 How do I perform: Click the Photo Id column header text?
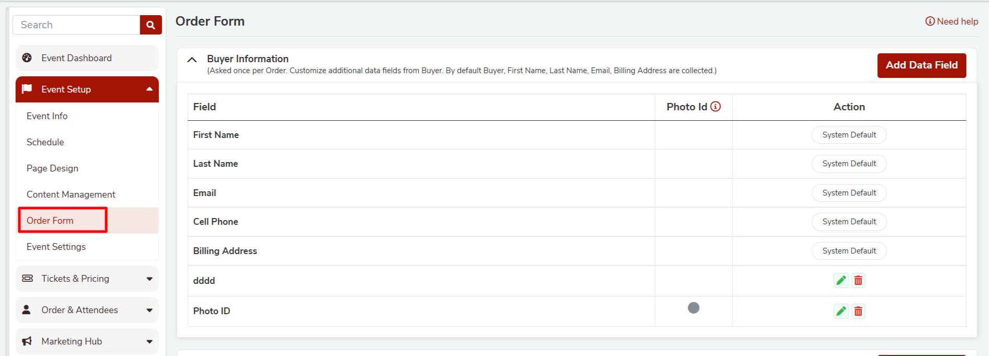click(x=687, y=107)
